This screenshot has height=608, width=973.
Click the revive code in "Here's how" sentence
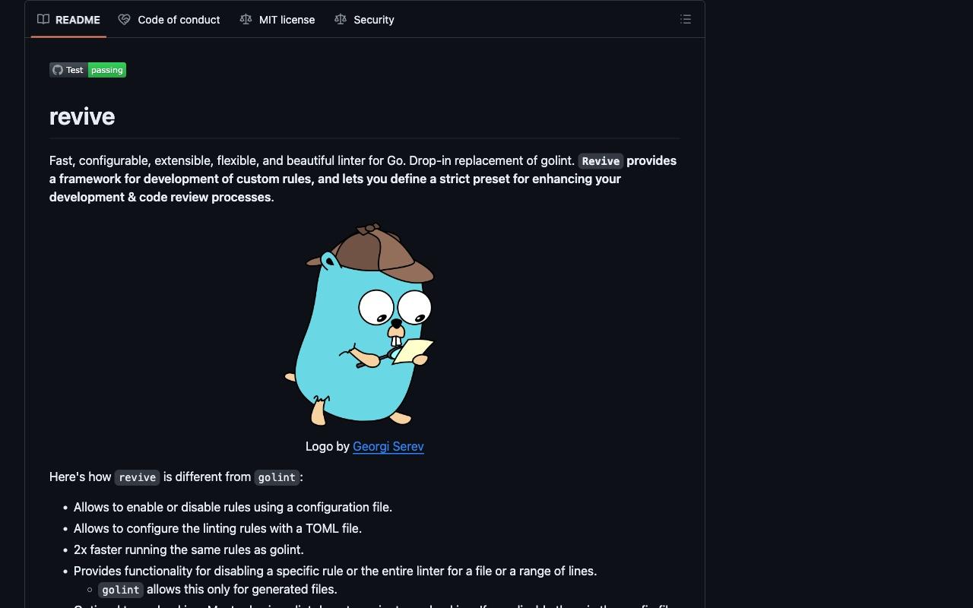pos(137,477)
